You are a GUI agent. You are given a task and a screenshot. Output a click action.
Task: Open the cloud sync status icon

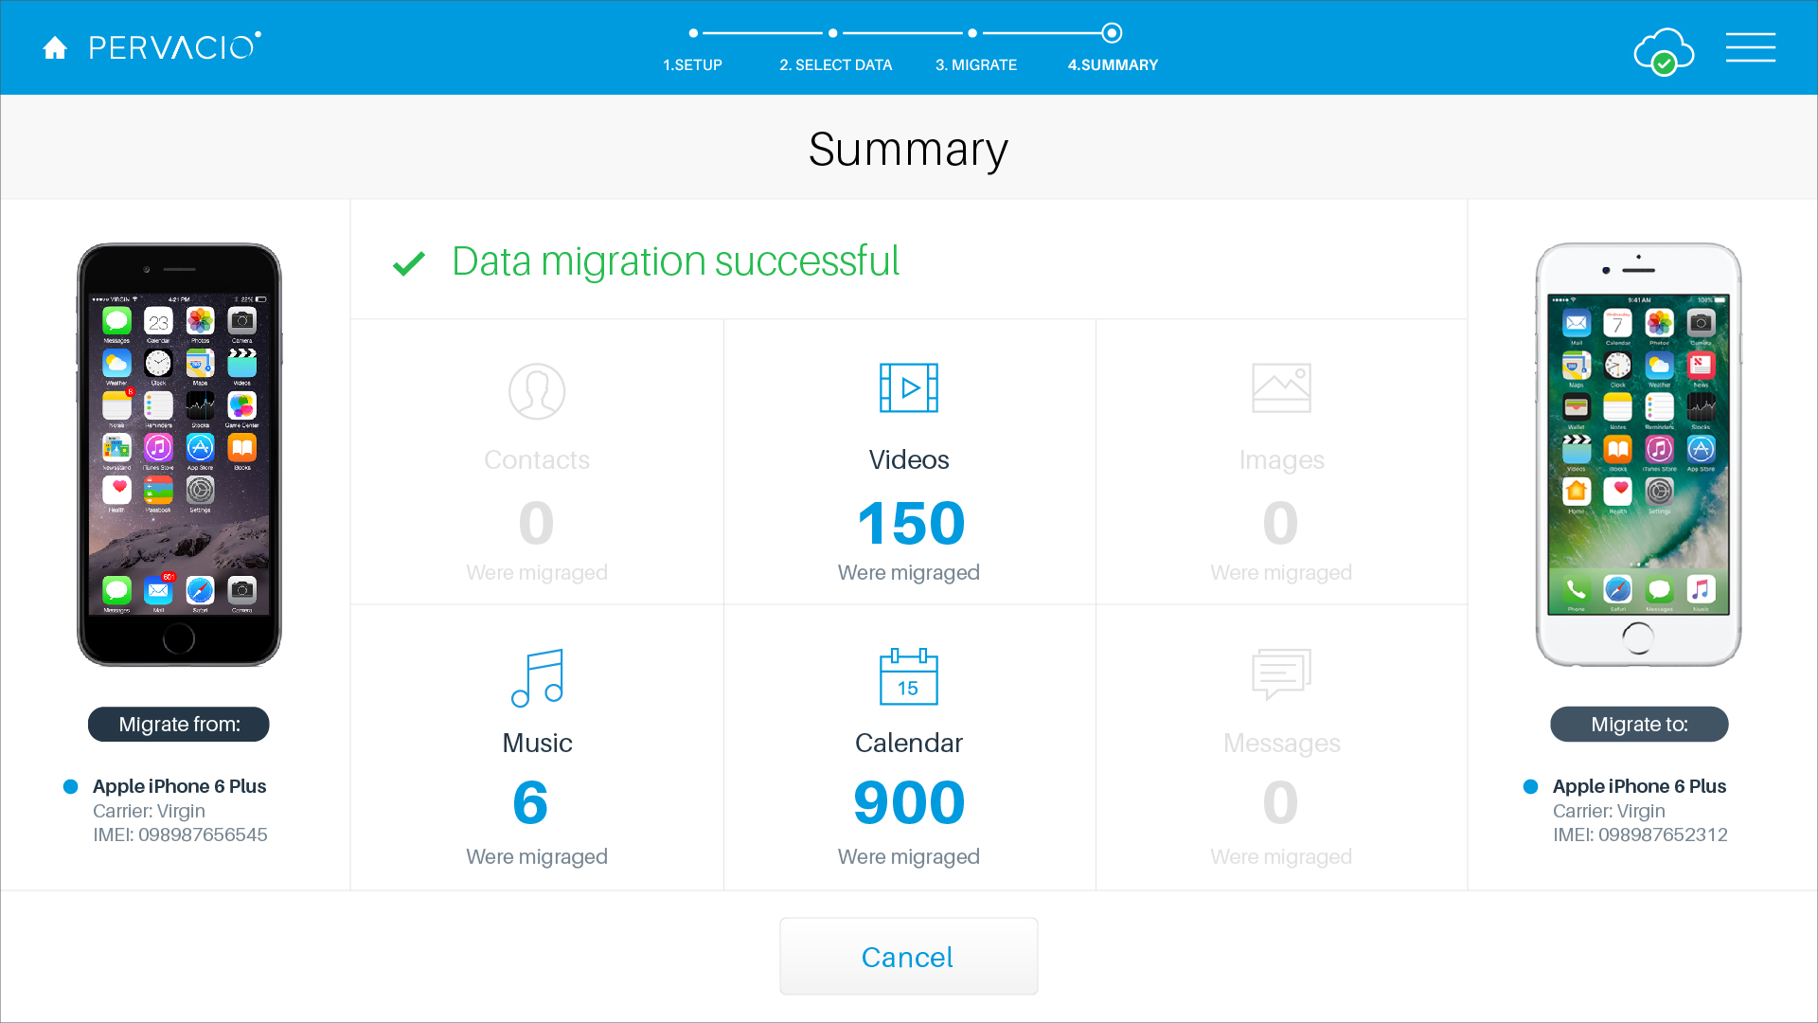point(1664,50)
